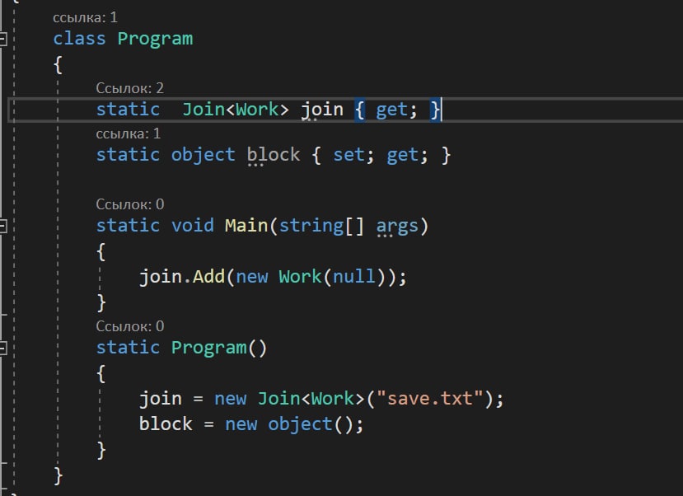Viewport: 683px width, 496px height.
Task: Click the 'void' keyword of Main
Action: 193,226
